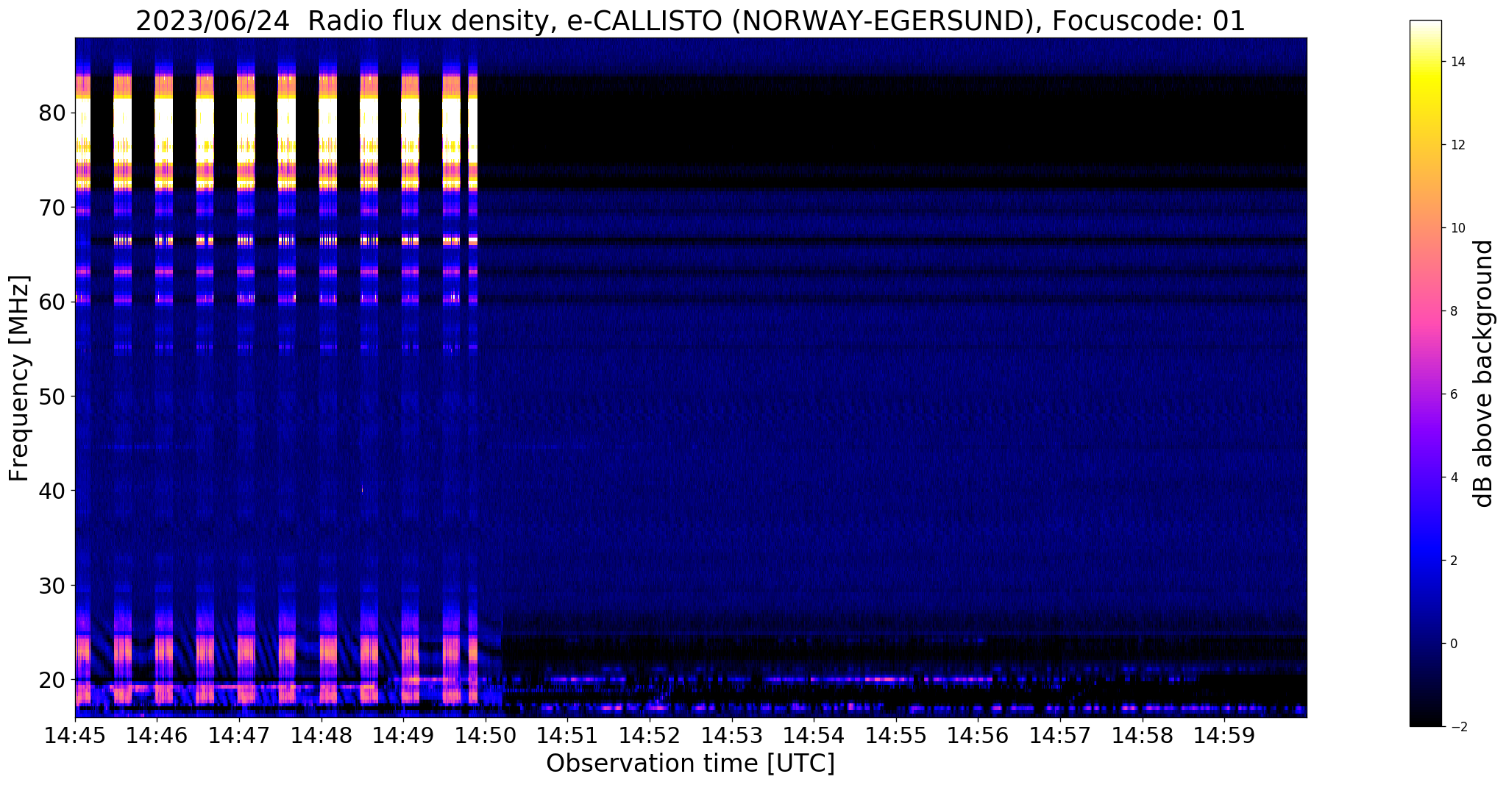Click the 20 MHz frequency tick label
This screenshot has height=785, width=1506.
tap(52, 680)
